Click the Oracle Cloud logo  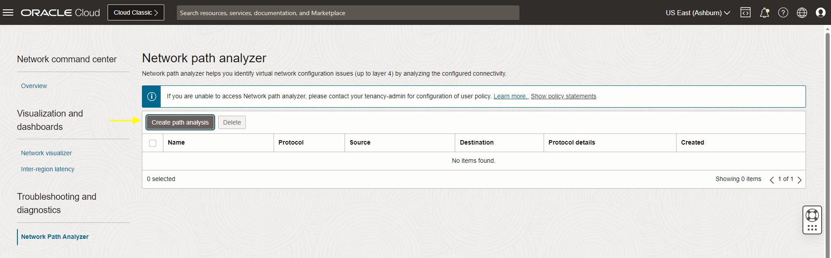point(60,12)
